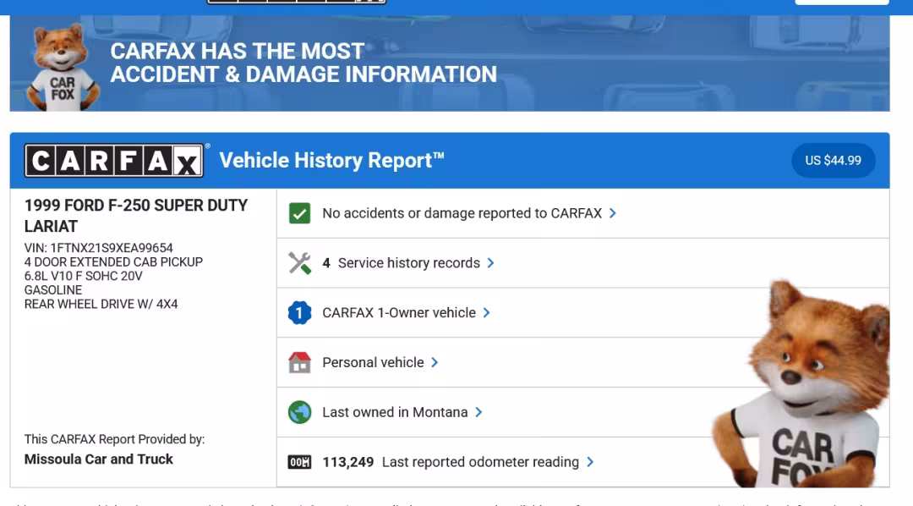Open Service history records link
Image resolution: width=913 pixels, height=506 pixels.
click(x=409, y=263)
